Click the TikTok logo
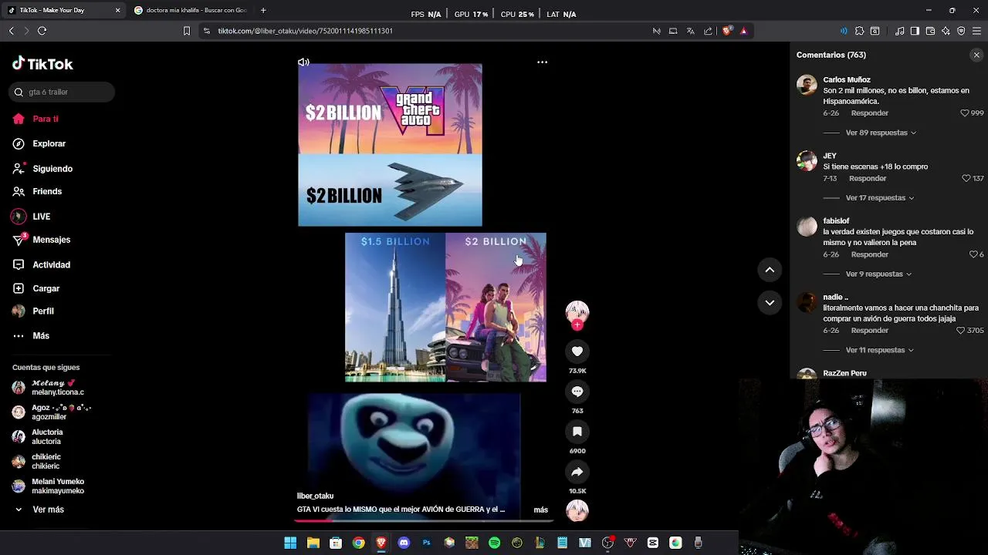Viewport: 988px width, 555px height. (42, 64)
